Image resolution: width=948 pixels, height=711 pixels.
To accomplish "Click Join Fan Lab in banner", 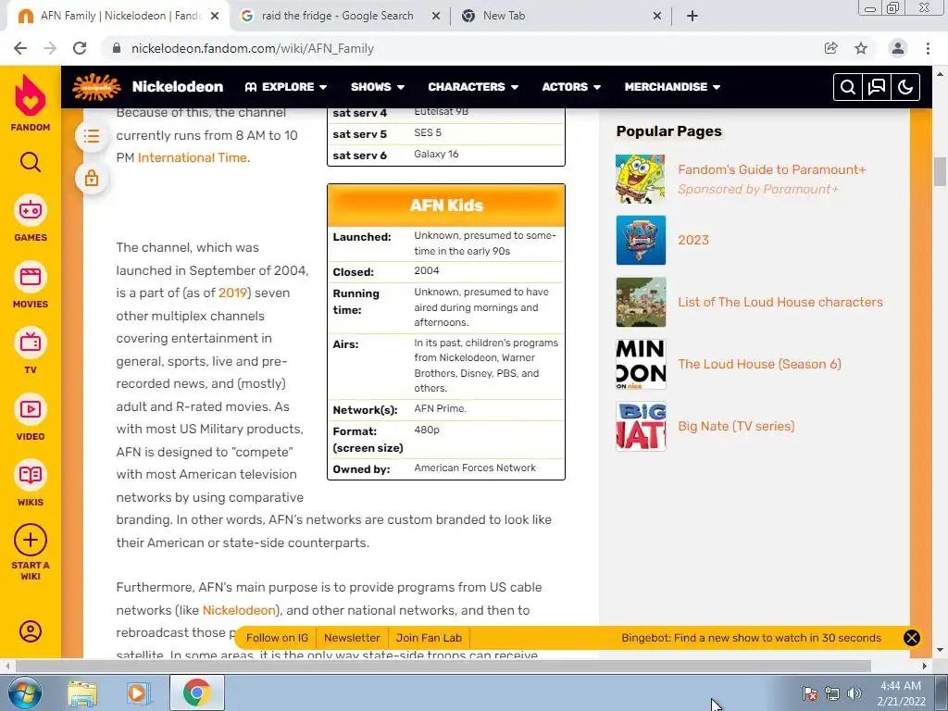I will (x=429, y=638).
